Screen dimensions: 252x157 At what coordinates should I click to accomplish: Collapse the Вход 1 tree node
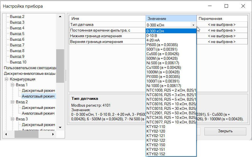pyautogui.click(x=12, y=85)
